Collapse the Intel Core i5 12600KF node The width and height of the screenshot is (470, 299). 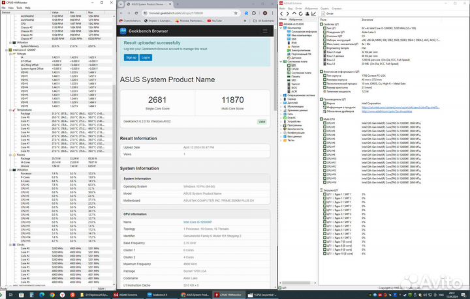(7, 50)
